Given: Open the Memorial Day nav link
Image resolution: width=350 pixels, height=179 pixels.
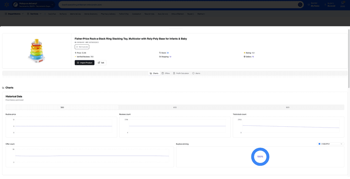Looking at the screenshot, I should point(75,14).
